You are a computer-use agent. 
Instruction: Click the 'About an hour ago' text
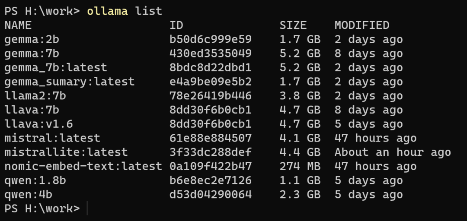click(393, 152)
